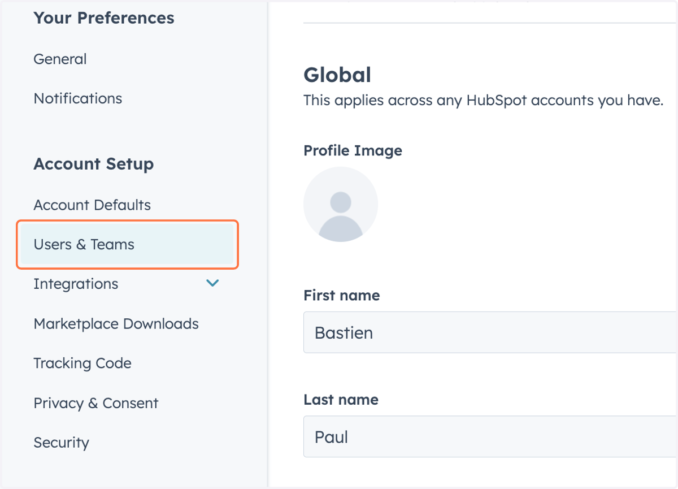Click the Global section heading
Image resolution: width=678 pixels, height=489 pixels.
click(337, 75)
